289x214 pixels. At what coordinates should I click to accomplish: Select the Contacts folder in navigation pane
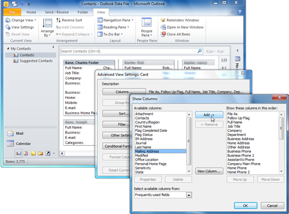click(x=31, y=55)
